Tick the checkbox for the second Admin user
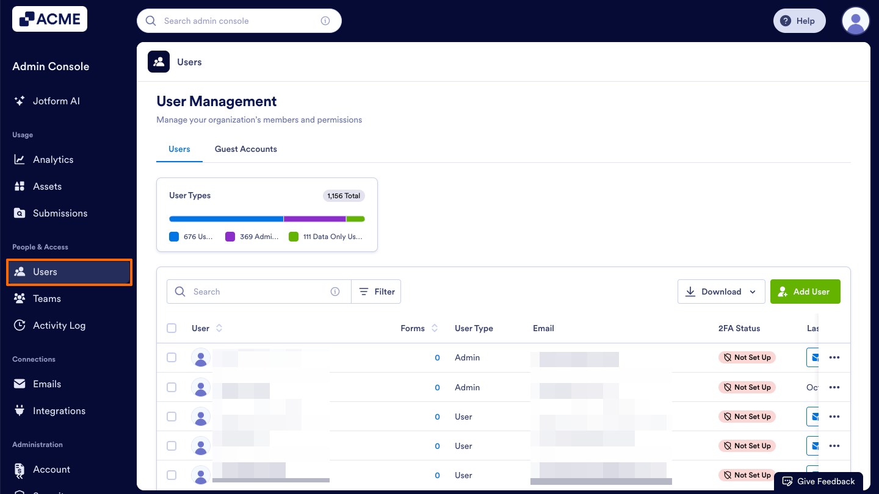 [x=172, y=387]
